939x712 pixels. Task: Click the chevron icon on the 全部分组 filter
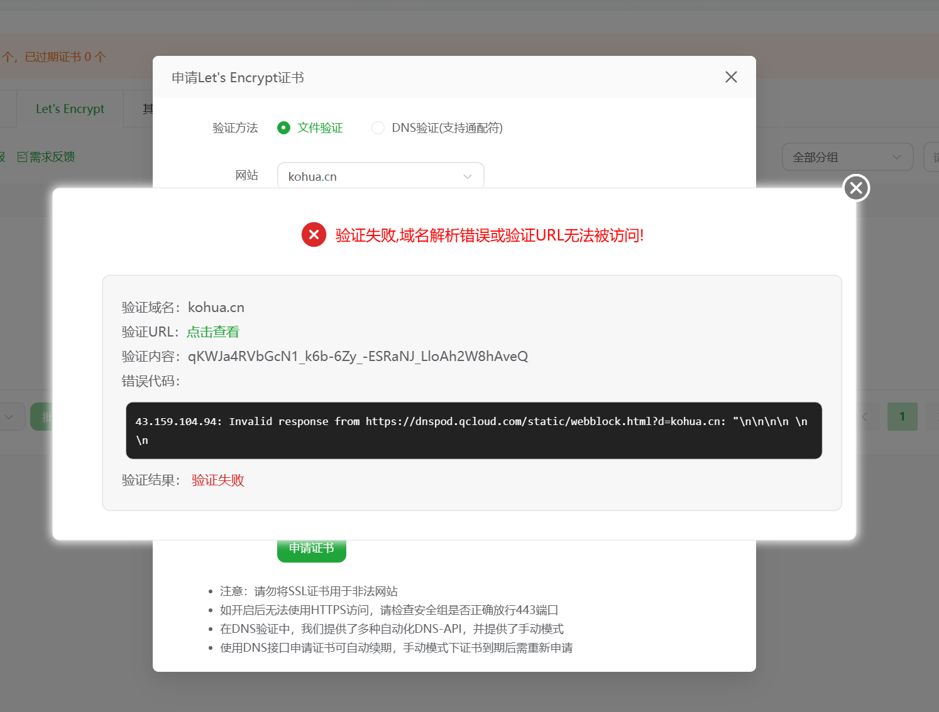[x=898, y=157]
